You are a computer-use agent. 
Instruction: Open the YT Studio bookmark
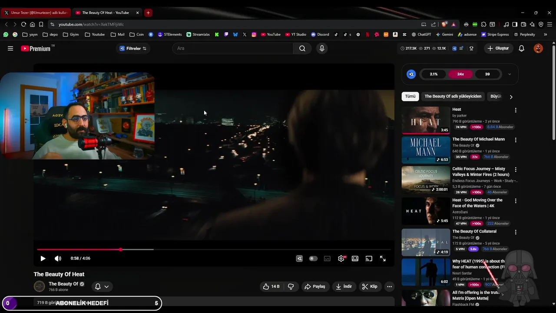(296, 34)
